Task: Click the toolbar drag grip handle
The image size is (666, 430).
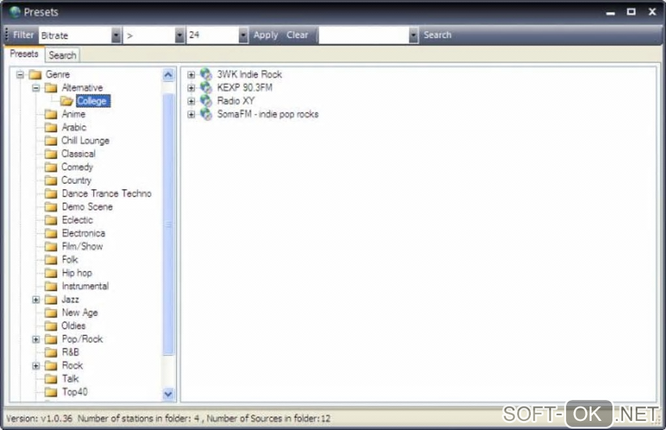Action: pos(7,35)
